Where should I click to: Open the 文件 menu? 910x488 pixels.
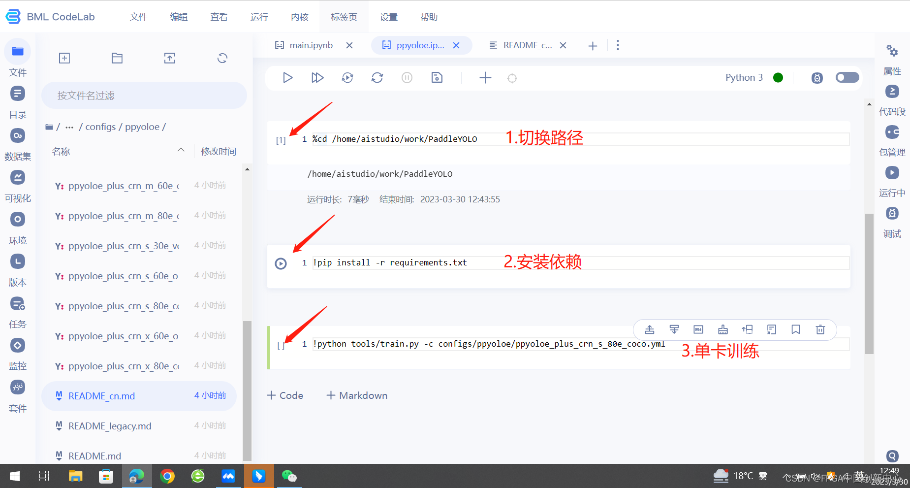[x=138, y=17]
